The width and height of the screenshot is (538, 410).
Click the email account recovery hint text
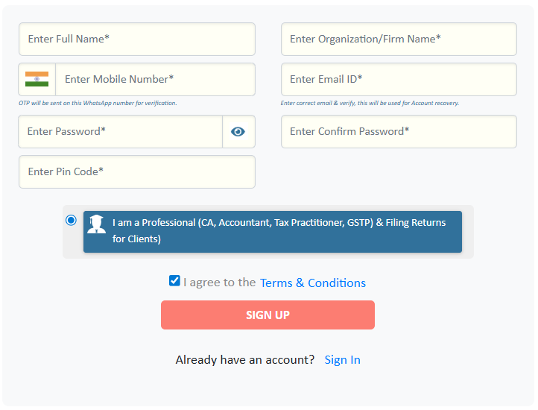(x=370, y=103)
